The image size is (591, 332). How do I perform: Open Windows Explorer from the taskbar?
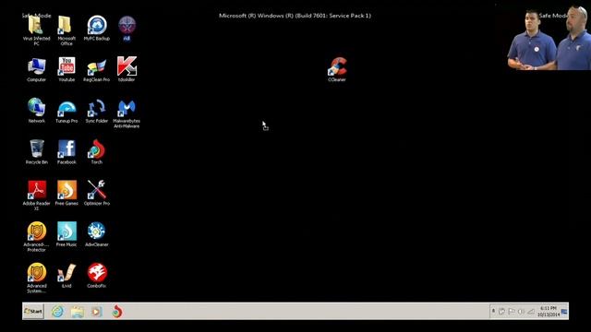point(78,312)
